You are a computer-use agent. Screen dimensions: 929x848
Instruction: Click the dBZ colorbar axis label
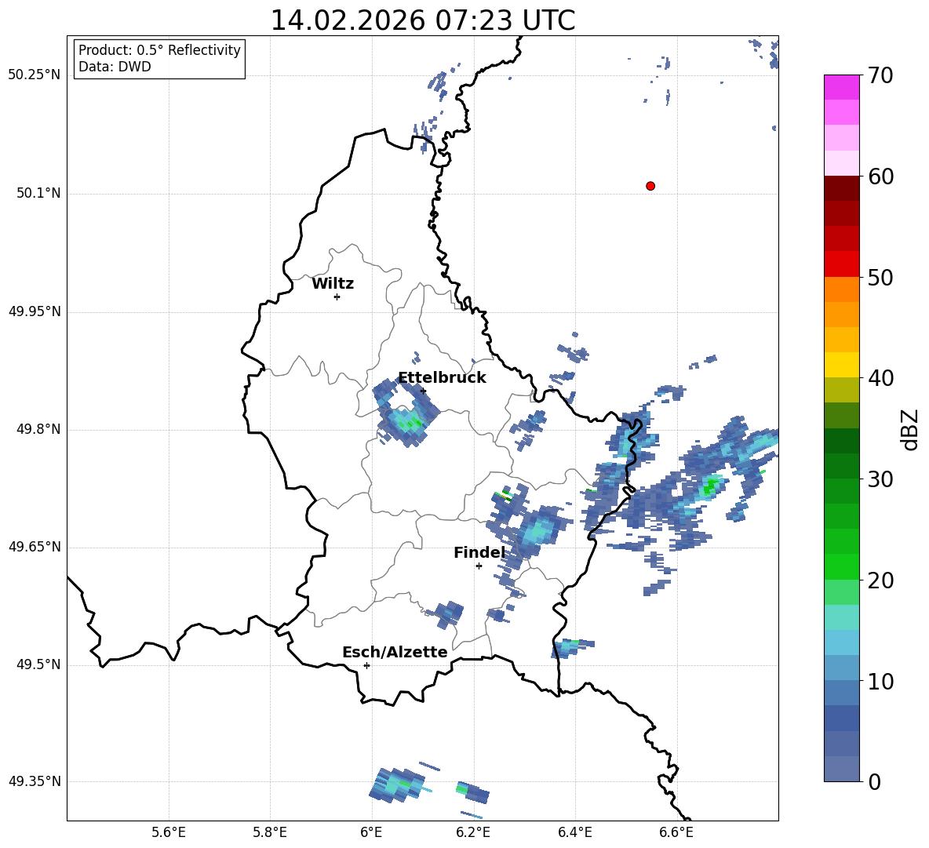click(909, 429)
